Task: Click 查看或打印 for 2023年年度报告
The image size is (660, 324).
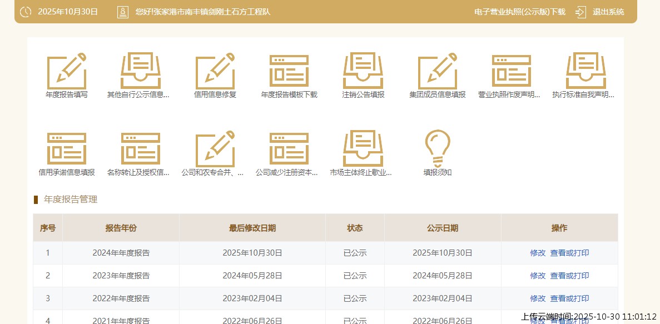Action: click(569, 276)
